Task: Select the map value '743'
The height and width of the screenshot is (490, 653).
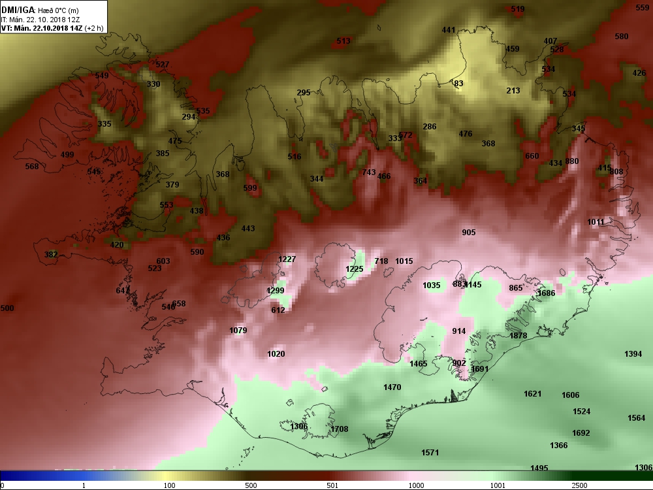Action: [x=369, y=172]
